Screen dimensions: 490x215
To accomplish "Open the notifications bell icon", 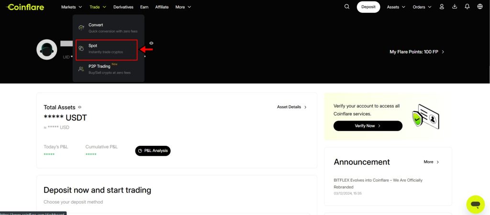I will click(467, 7).
